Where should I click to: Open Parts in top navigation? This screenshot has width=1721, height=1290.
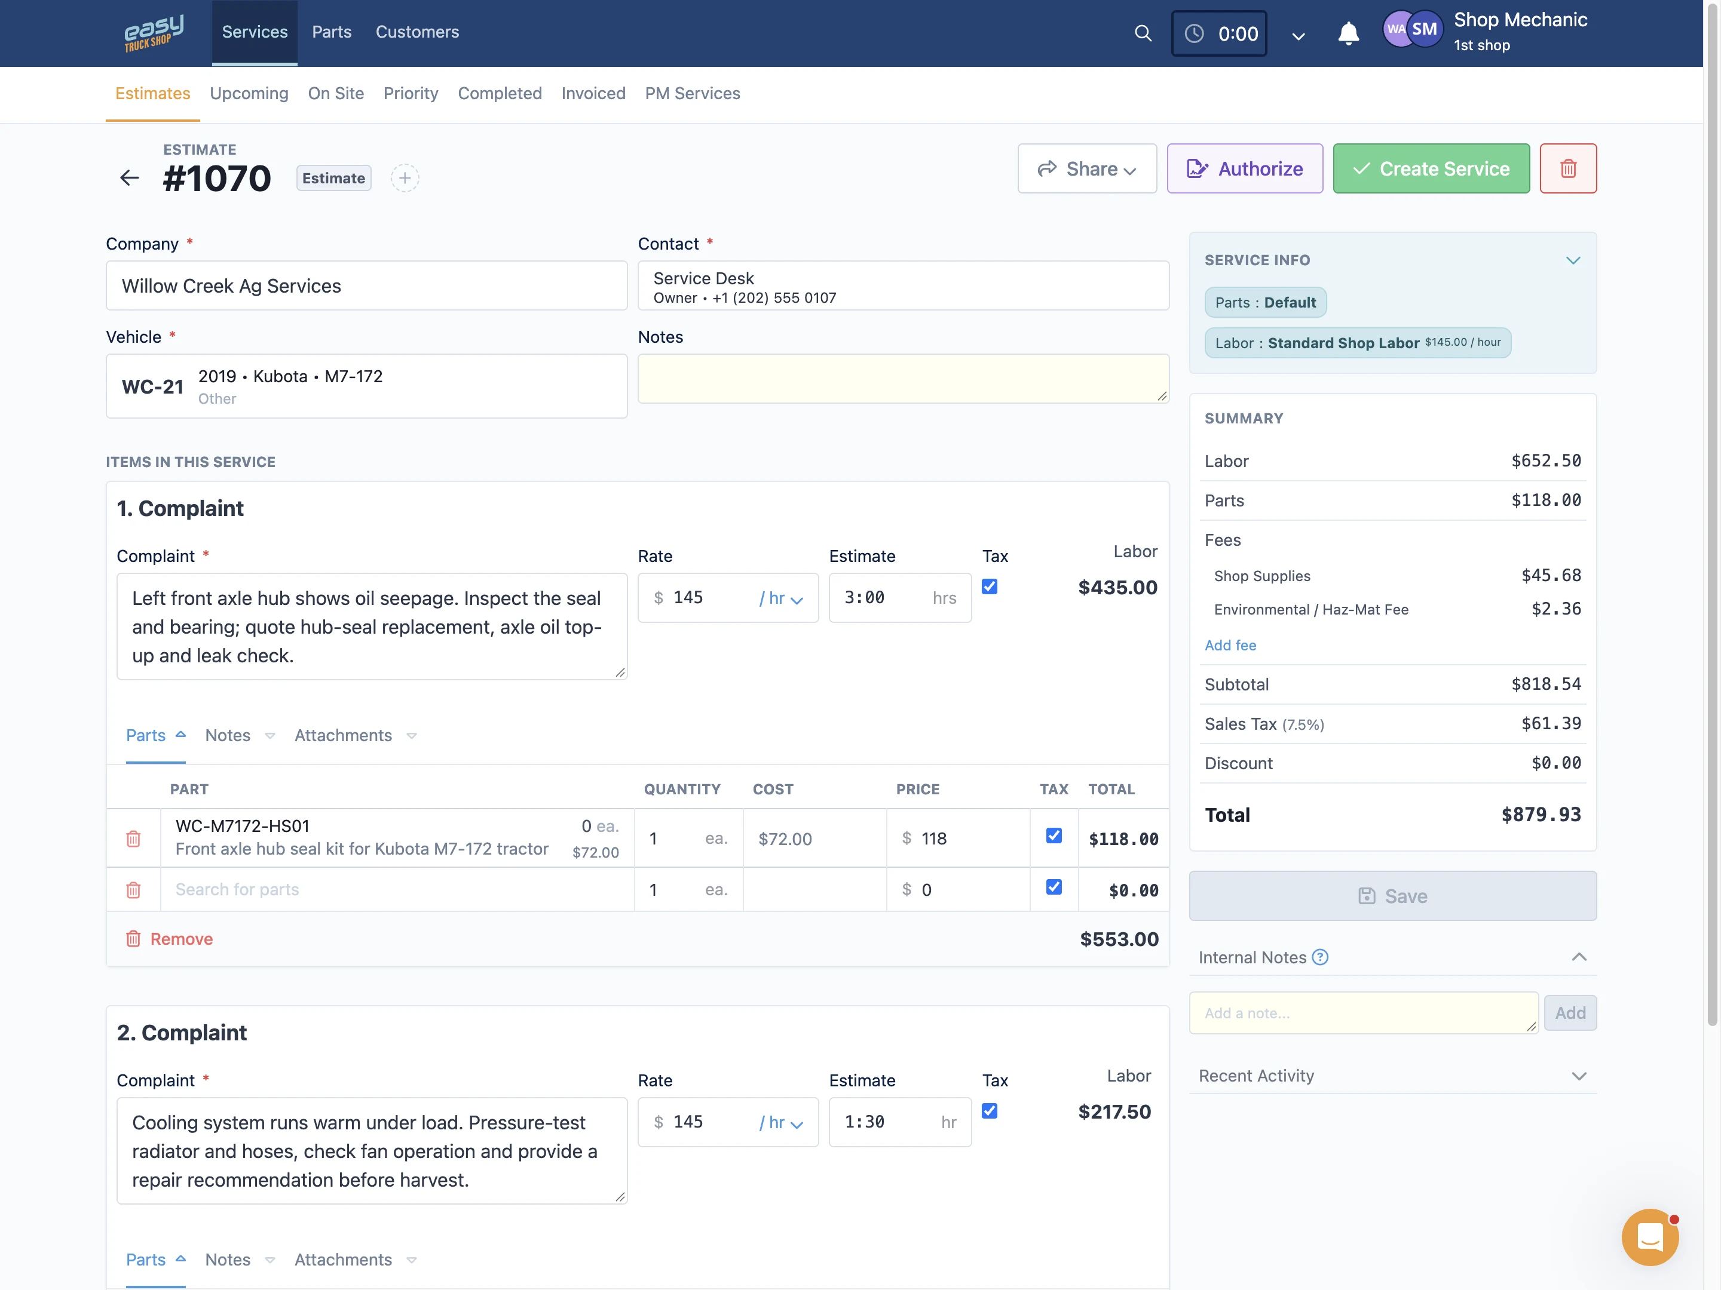click(x=332, y=32)
